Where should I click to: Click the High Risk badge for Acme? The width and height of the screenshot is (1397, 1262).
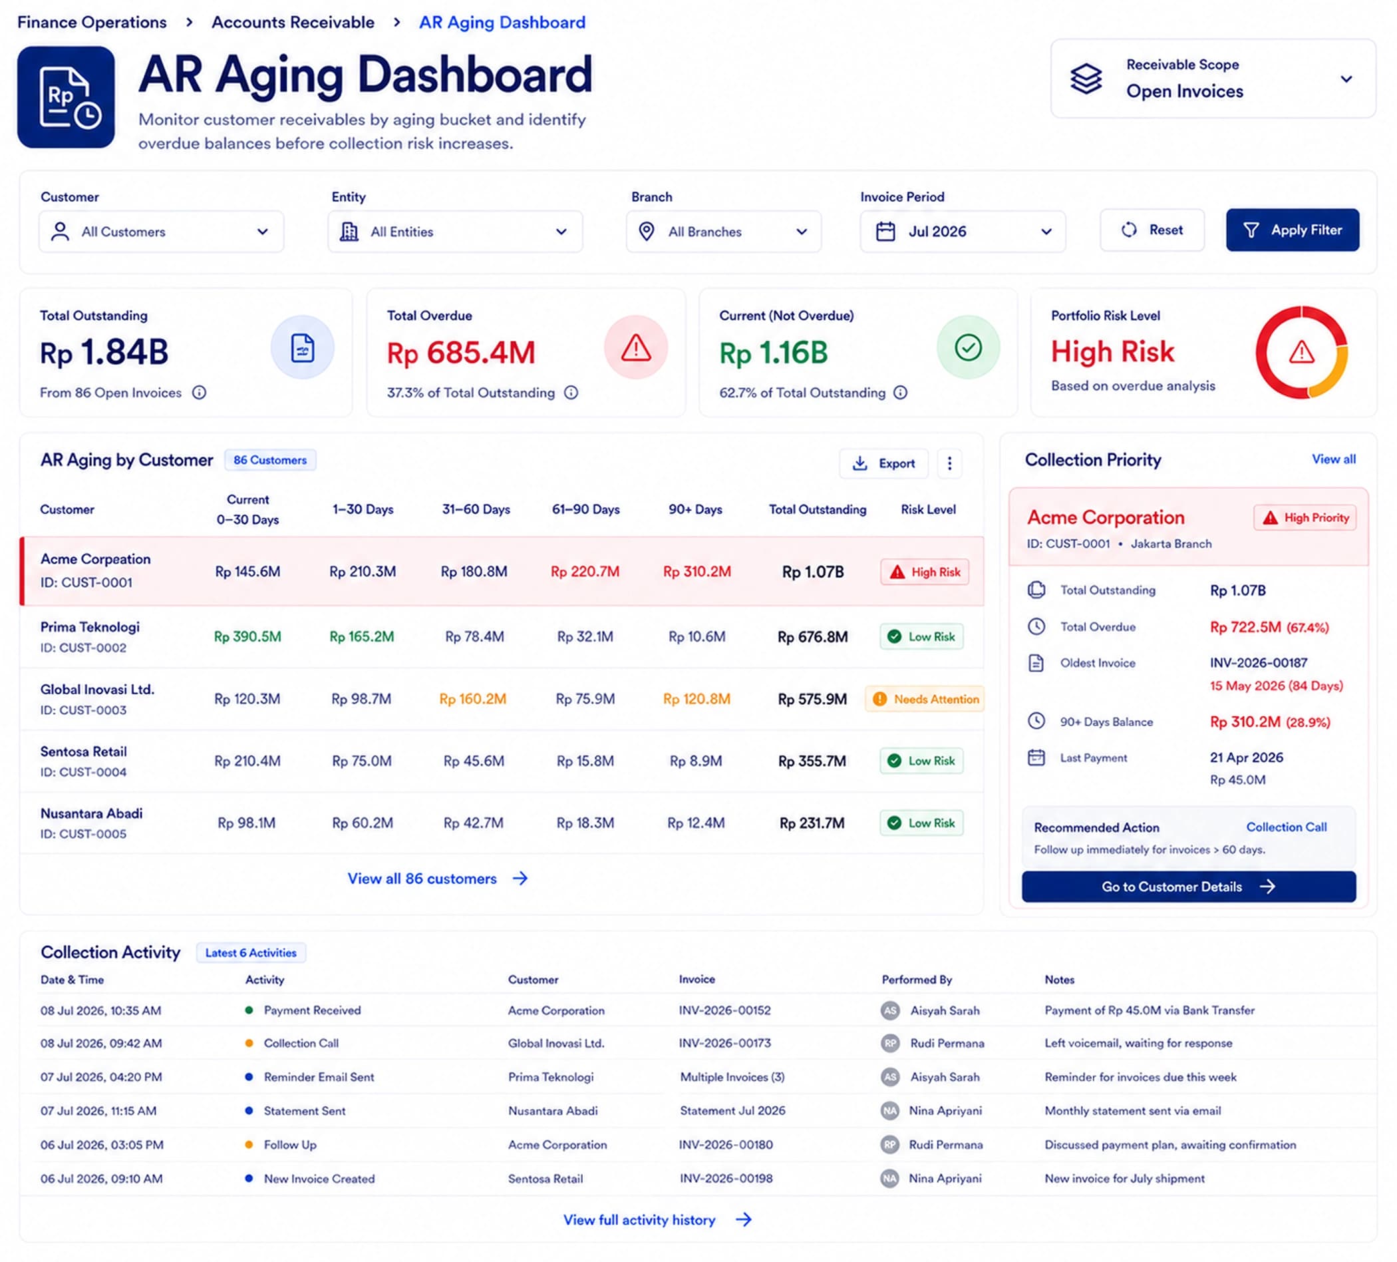(925, 572)
